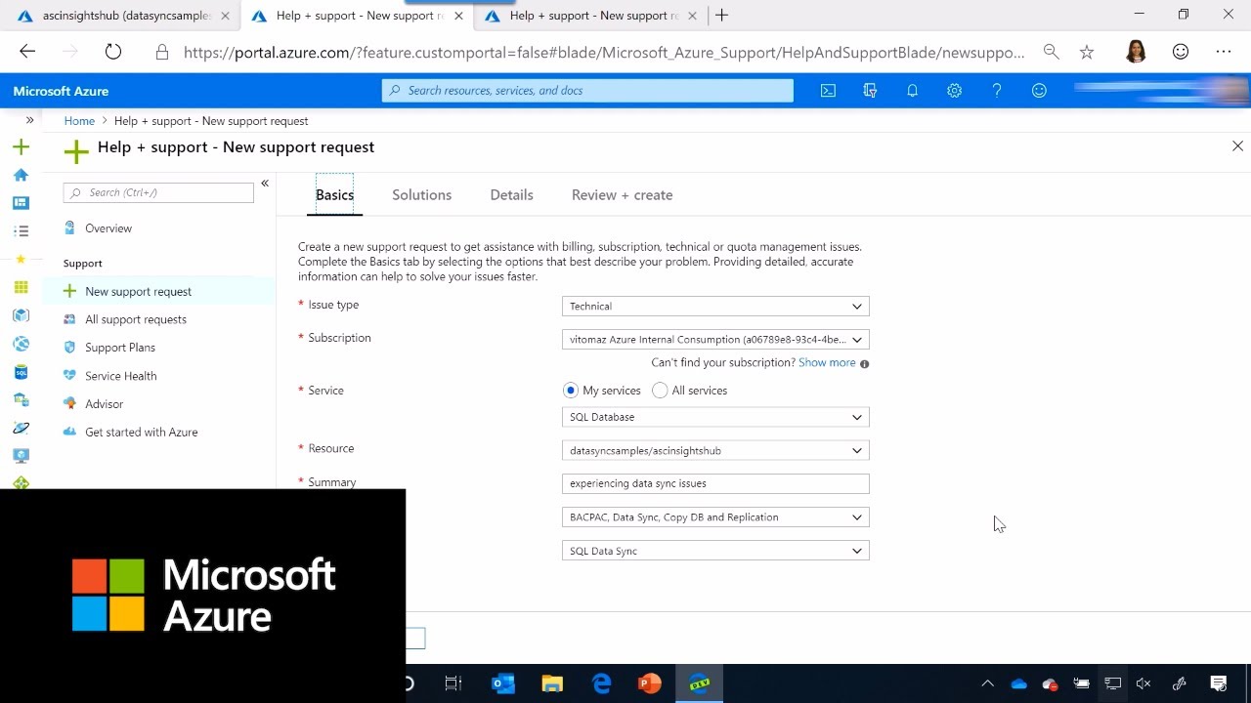The image size is (1251, 703).
Task: Open Virtual machines monitor icon
Action: pos(21,456)
